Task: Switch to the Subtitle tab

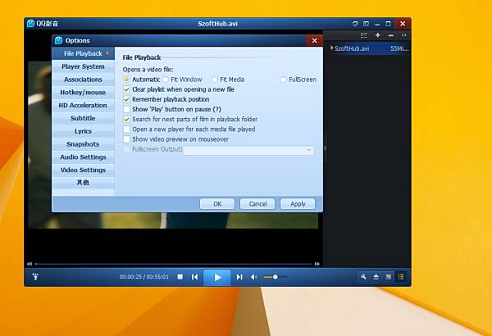Action: click(83, 118)
